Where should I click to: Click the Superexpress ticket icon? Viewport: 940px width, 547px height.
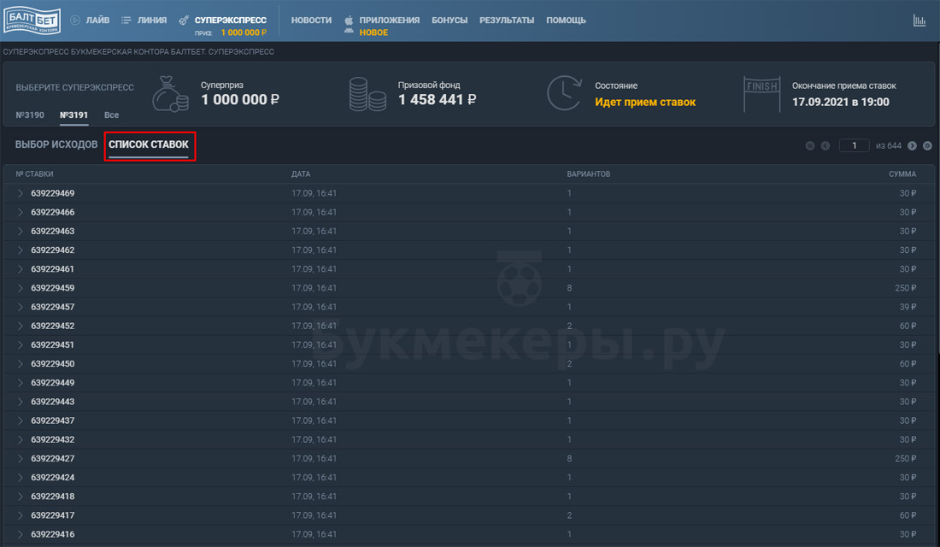pyautogui.click(x=184, y=20)
